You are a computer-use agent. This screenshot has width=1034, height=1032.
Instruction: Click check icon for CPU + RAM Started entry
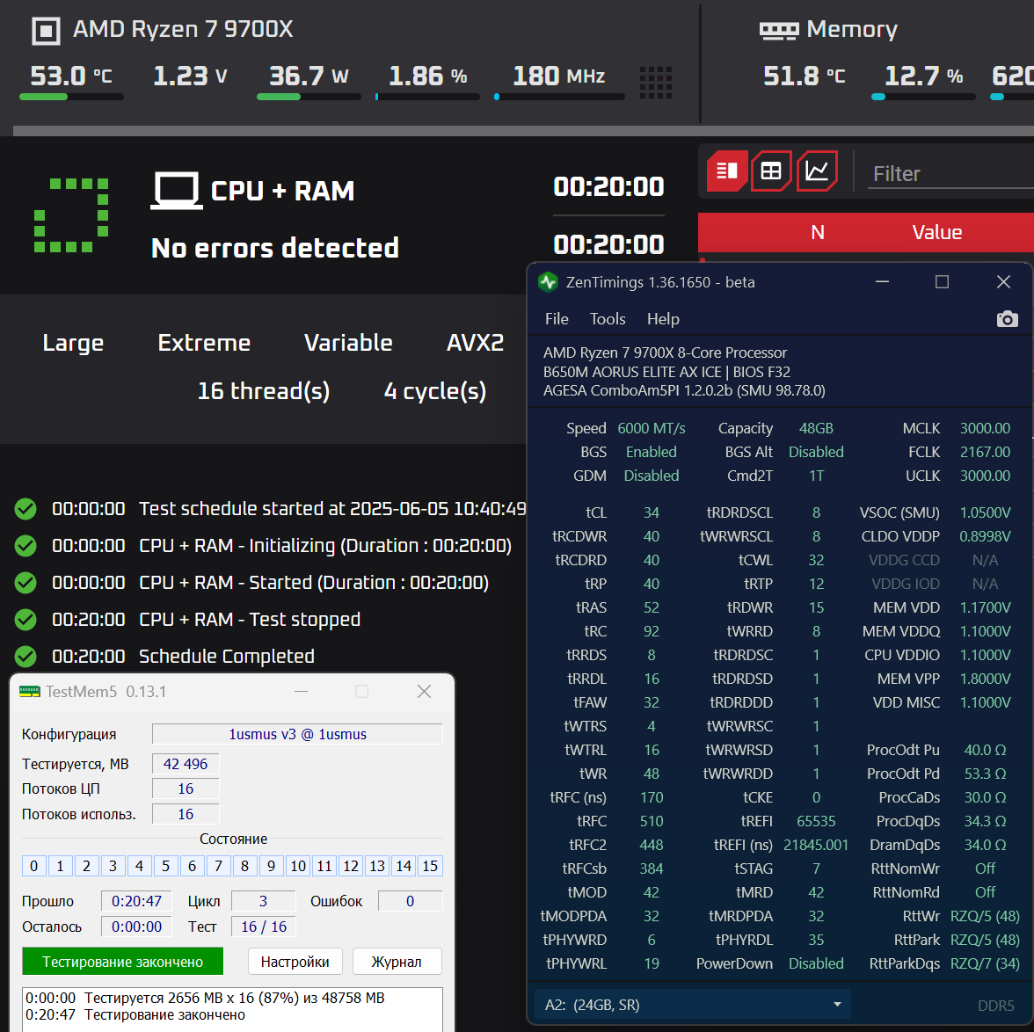tap(25, 583)
